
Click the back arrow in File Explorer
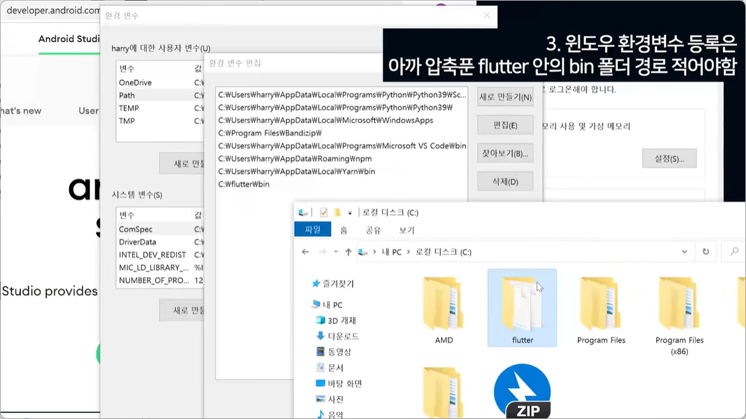click(306, 252)
